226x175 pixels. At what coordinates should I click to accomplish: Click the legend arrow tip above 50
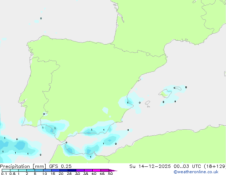[x=113, y=170]
